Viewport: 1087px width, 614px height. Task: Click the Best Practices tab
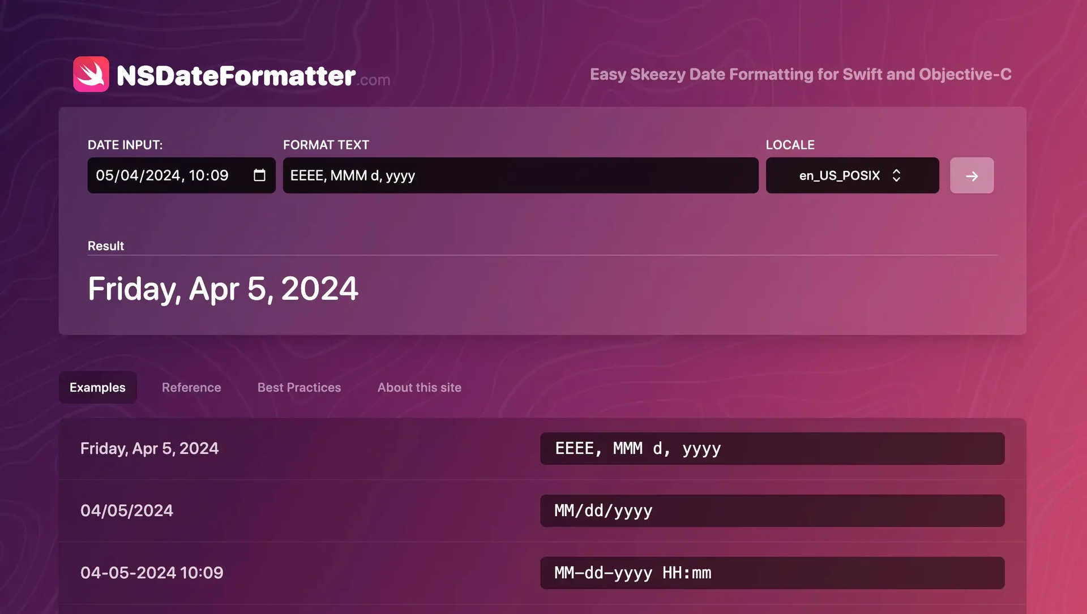298,387
